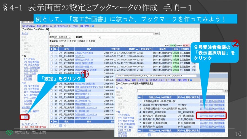
Task: Sort by the 発議日 column arrow
Action: [137, 49]
